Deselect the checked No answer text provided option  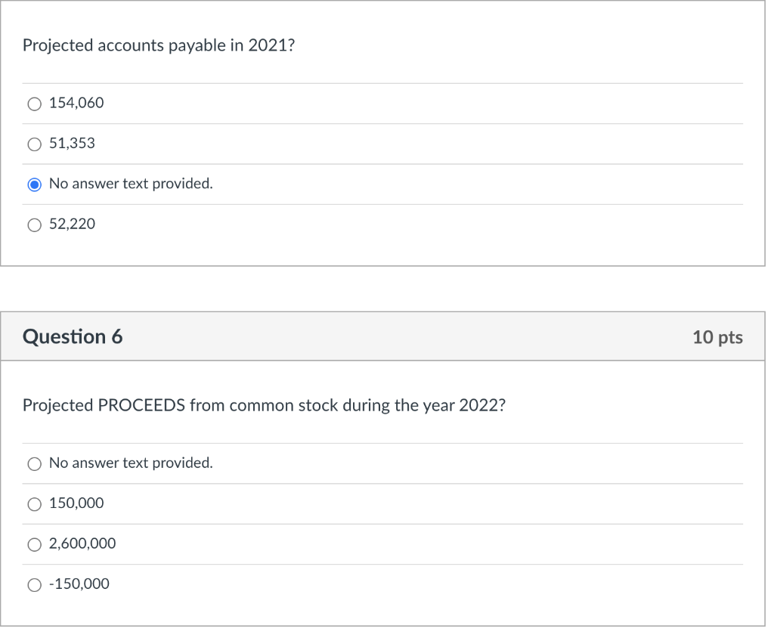34,184
